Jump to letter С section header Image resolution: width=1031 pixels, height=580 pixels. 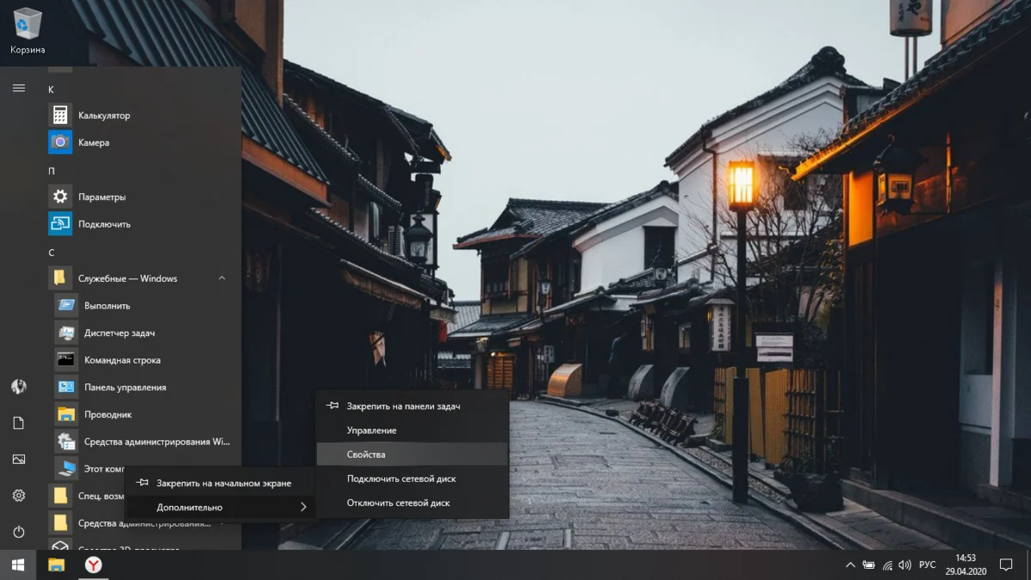click(52, 252)
